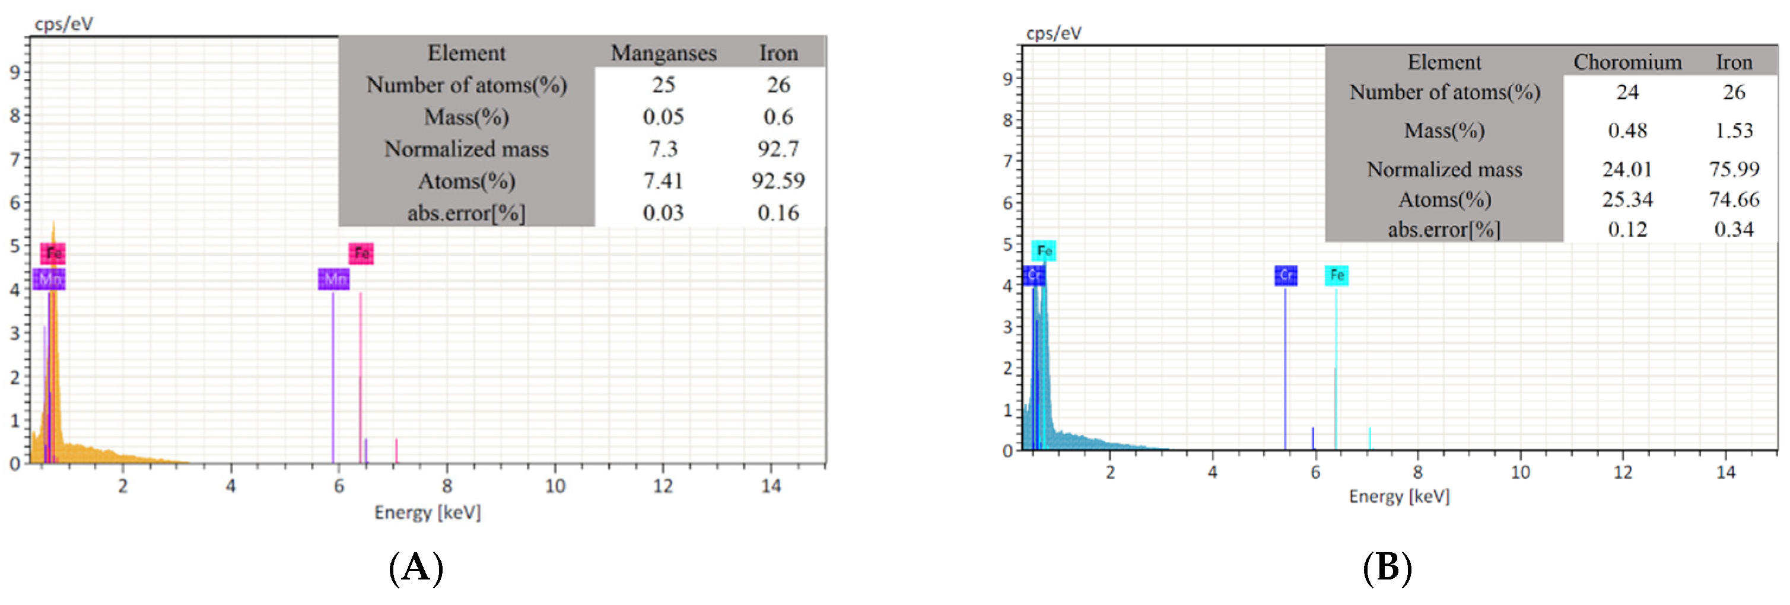
Task: Select the 'Iron' header in chart B's table
Action: point(1734,62)
